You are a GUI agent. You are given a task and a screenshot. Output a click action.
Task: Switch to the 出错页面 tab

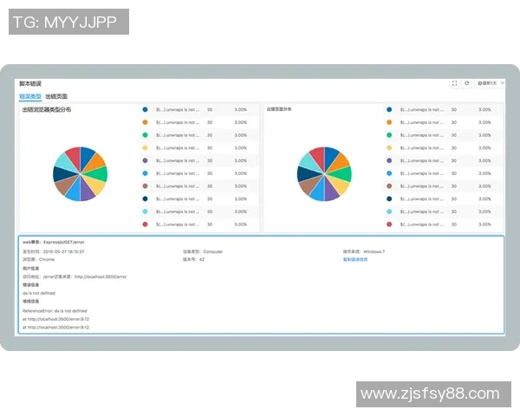(x=56, y=96)
